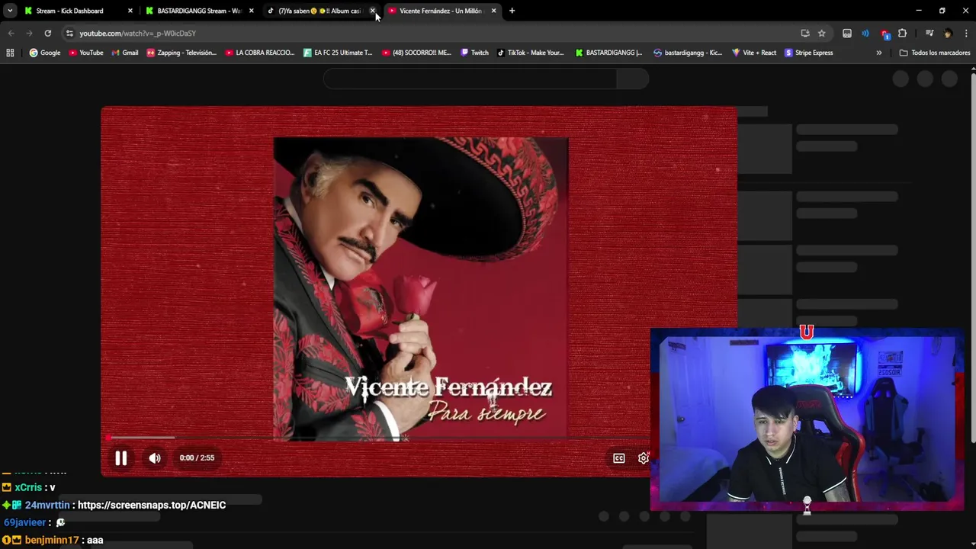Open the LA COBRA REACCIO bookmark
This screenshot has width=976, height=549.
tap(260, 53)
